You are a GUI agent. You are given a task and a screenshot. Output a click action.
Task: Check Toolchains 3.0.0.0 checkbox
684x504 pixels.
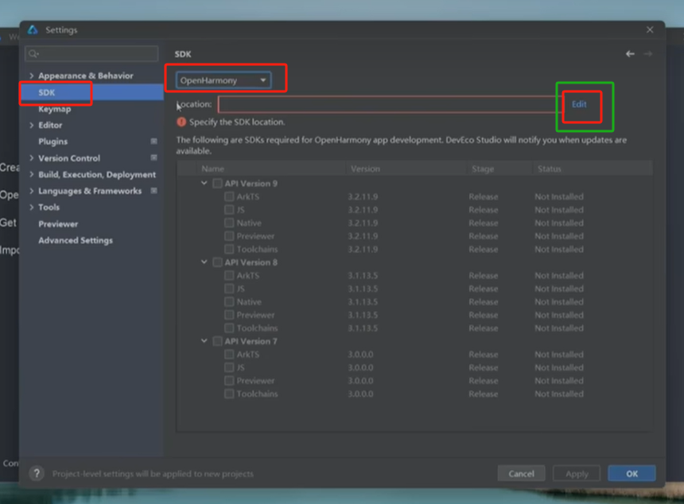[x=229, y=394]
